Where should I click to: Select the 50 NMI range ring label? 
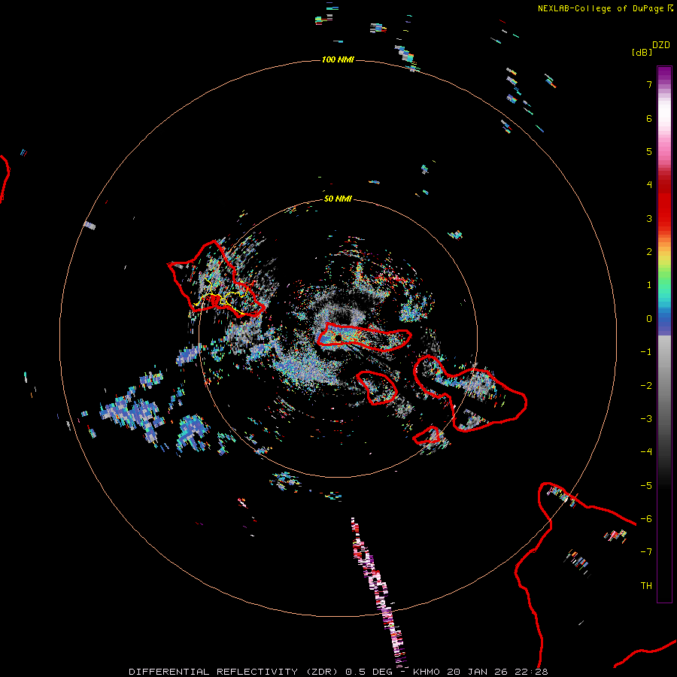338,199
